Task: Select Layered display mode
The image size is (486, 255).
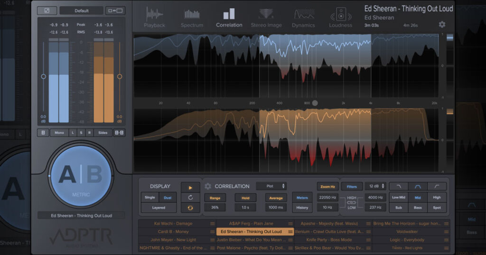Action: point(159,208)
